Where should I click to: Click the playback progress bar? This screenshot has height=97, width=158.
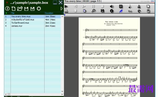click(109, 15)
